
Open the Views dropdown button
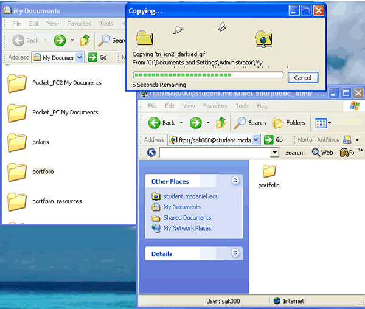point(322,123)
